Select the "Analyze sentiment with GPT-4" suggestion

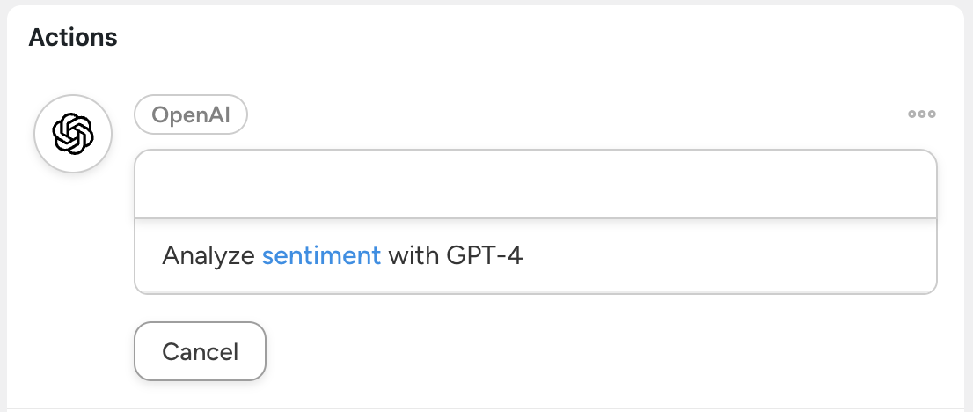pyautogui.click(x=535, y=256)
